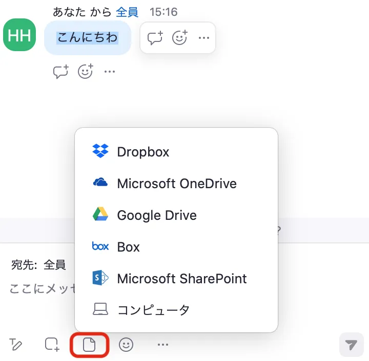Choose Microsoft SharePoint in the menu
Viewport: 369px width, 361px height.
coord(181,279)
